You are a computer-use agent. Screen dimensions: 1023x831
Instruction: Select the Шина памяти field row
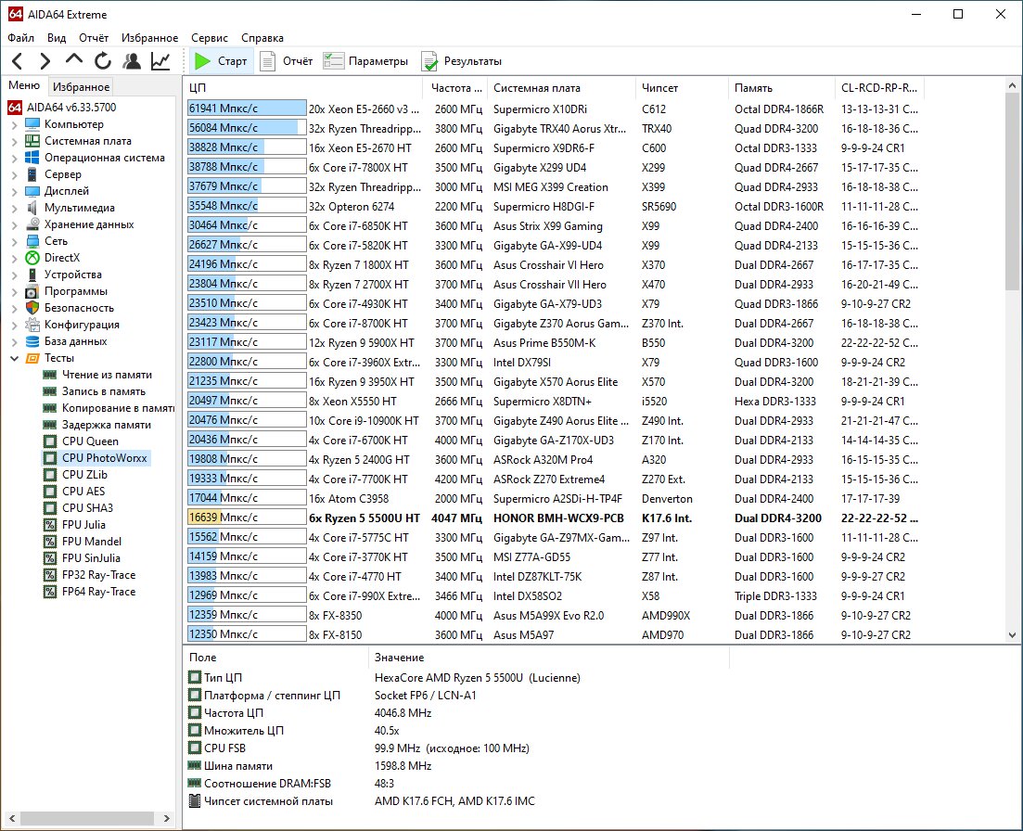(456, 766)
